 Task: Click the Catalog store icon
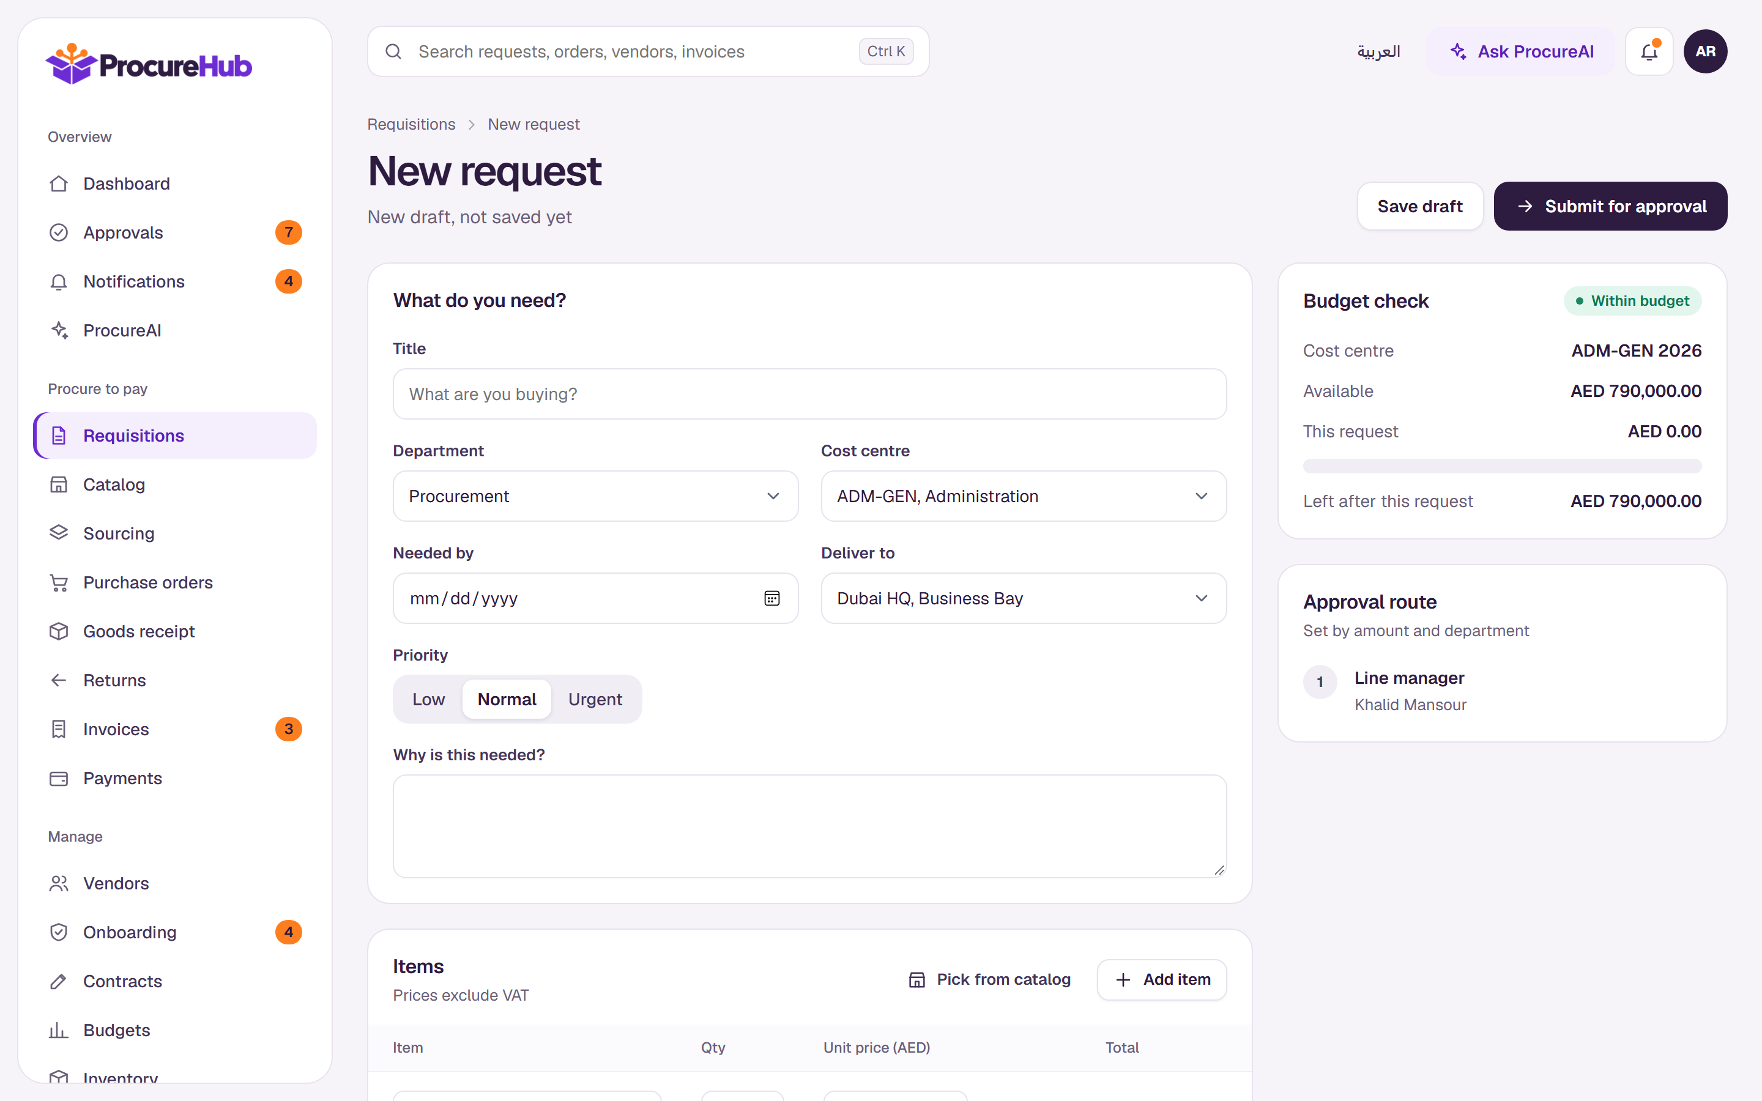[59, 484]
